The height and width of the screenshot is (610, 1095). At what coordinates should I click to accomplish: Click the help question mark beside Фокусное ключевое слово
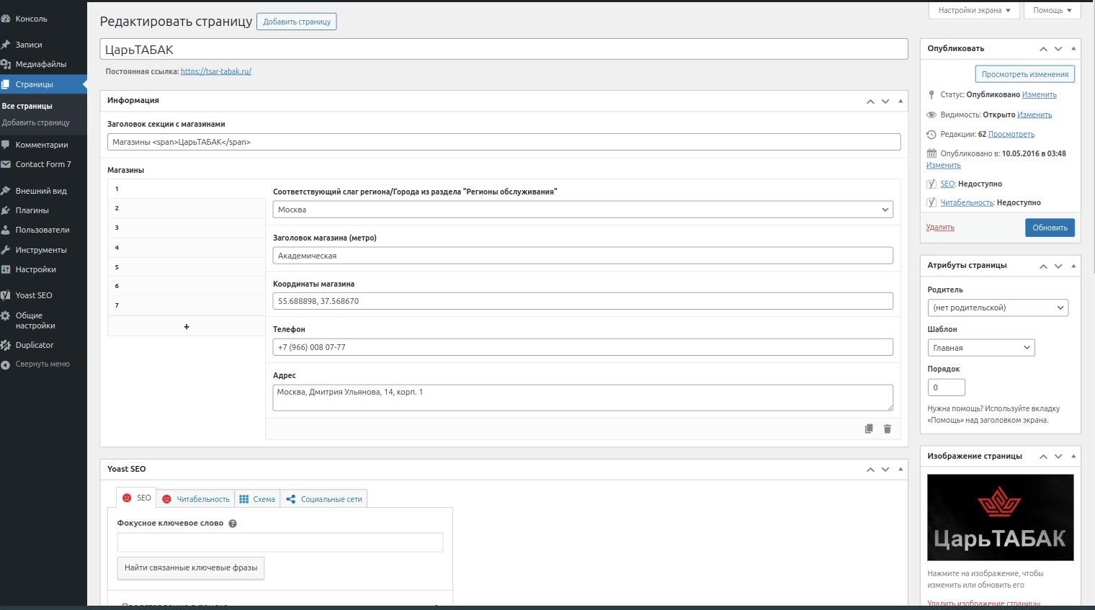click(233, 524)
